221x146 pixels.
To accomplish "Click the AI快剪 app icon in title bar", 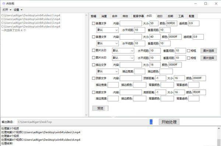I will point(4,4).
